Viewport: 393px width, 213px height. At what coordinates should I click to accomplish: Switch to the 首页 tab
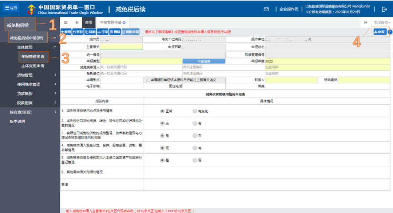click(x=88, y=23)
